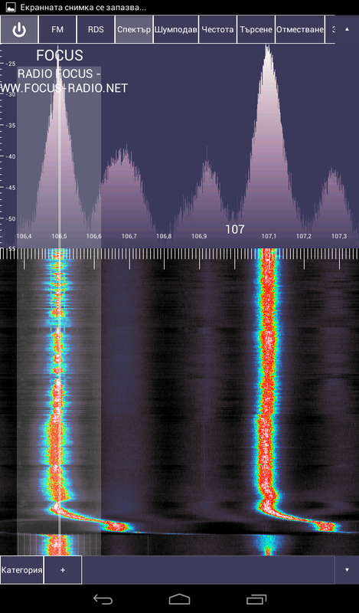This screenshot has width=359, height=613.
Task: Tap the 106,4 frequency label
Action: [x=24, y=237]
